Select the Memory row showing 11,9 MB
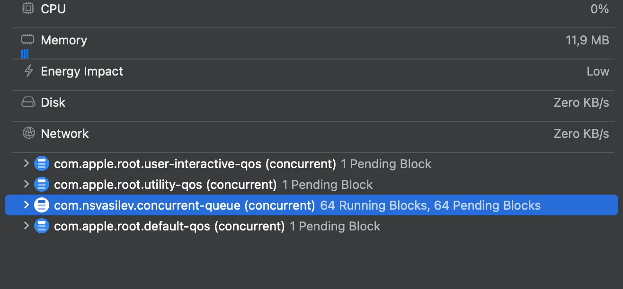This screenshot has width=623, height=289. pos(308,40)
